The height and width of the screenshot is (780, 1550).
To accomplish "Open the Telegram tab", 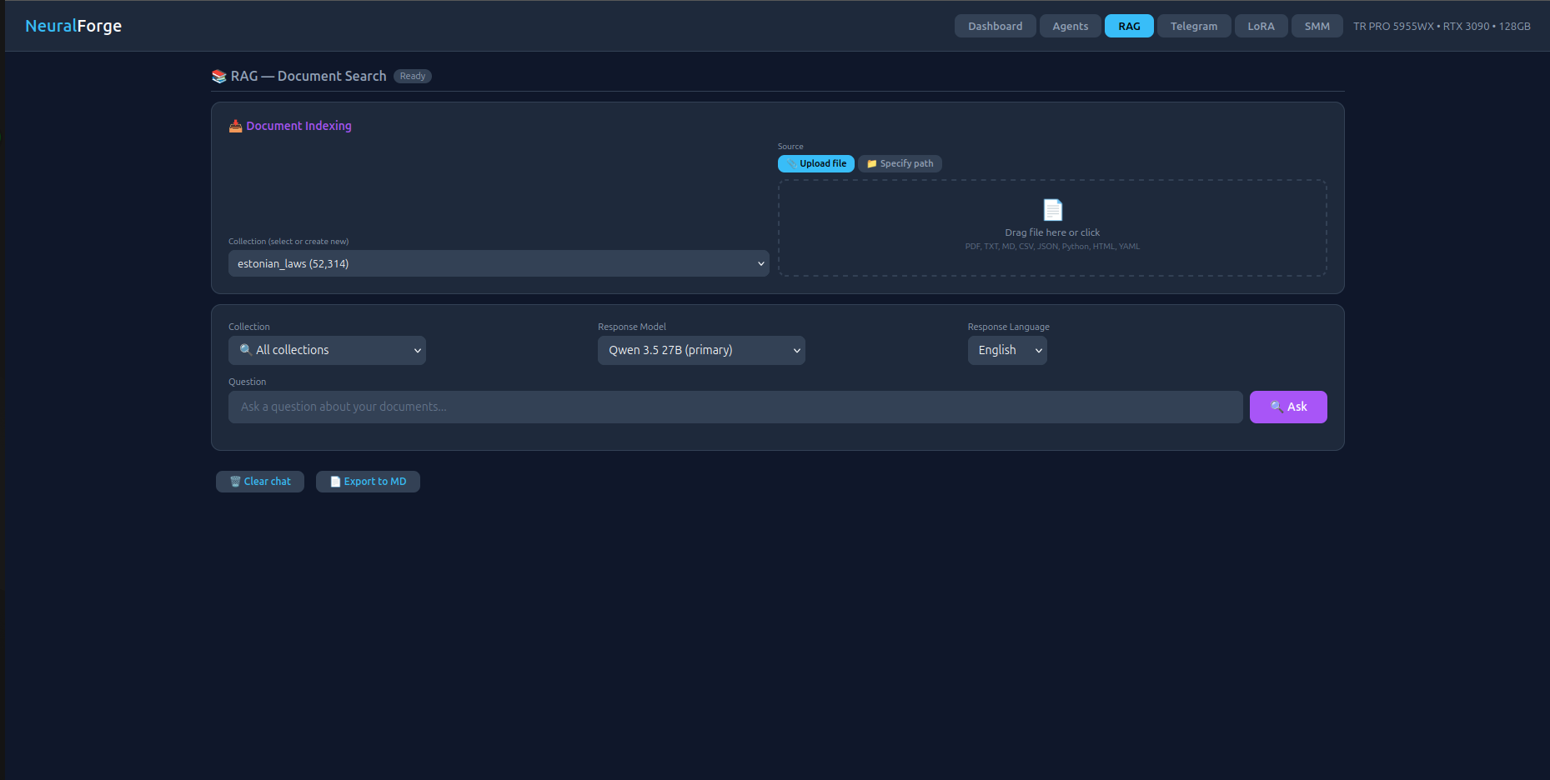I will point(1194,26).
